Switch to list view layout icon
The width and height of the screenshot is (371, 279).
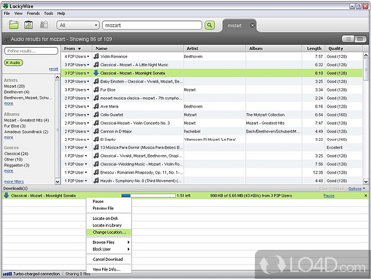click(x=348, y=39)
